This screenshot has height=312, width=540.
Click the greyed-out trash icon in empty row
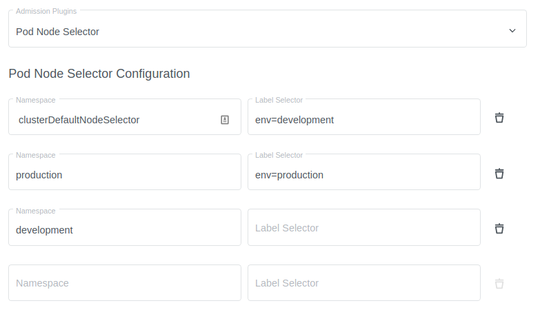click(x=499, y=283)
